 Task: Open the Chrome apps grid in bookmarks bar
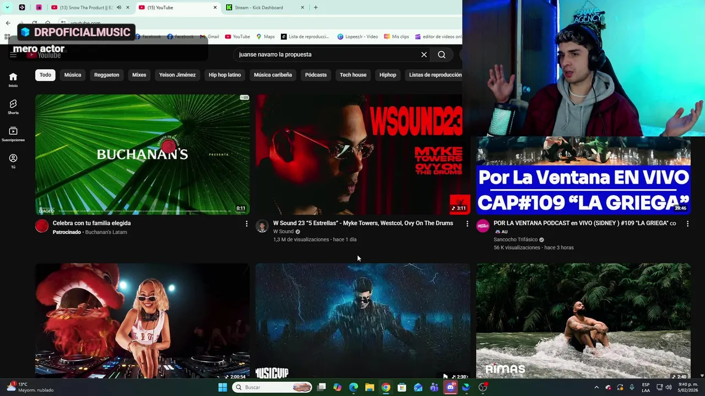(7, 37)
